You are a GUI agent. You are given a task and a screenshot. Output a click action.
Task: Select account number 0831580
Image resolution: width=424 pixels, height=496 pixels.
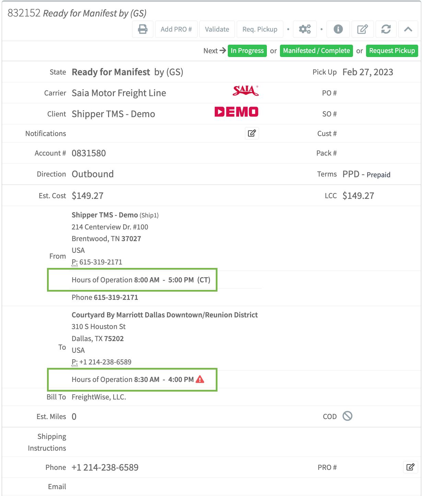(x=89, y=153)
